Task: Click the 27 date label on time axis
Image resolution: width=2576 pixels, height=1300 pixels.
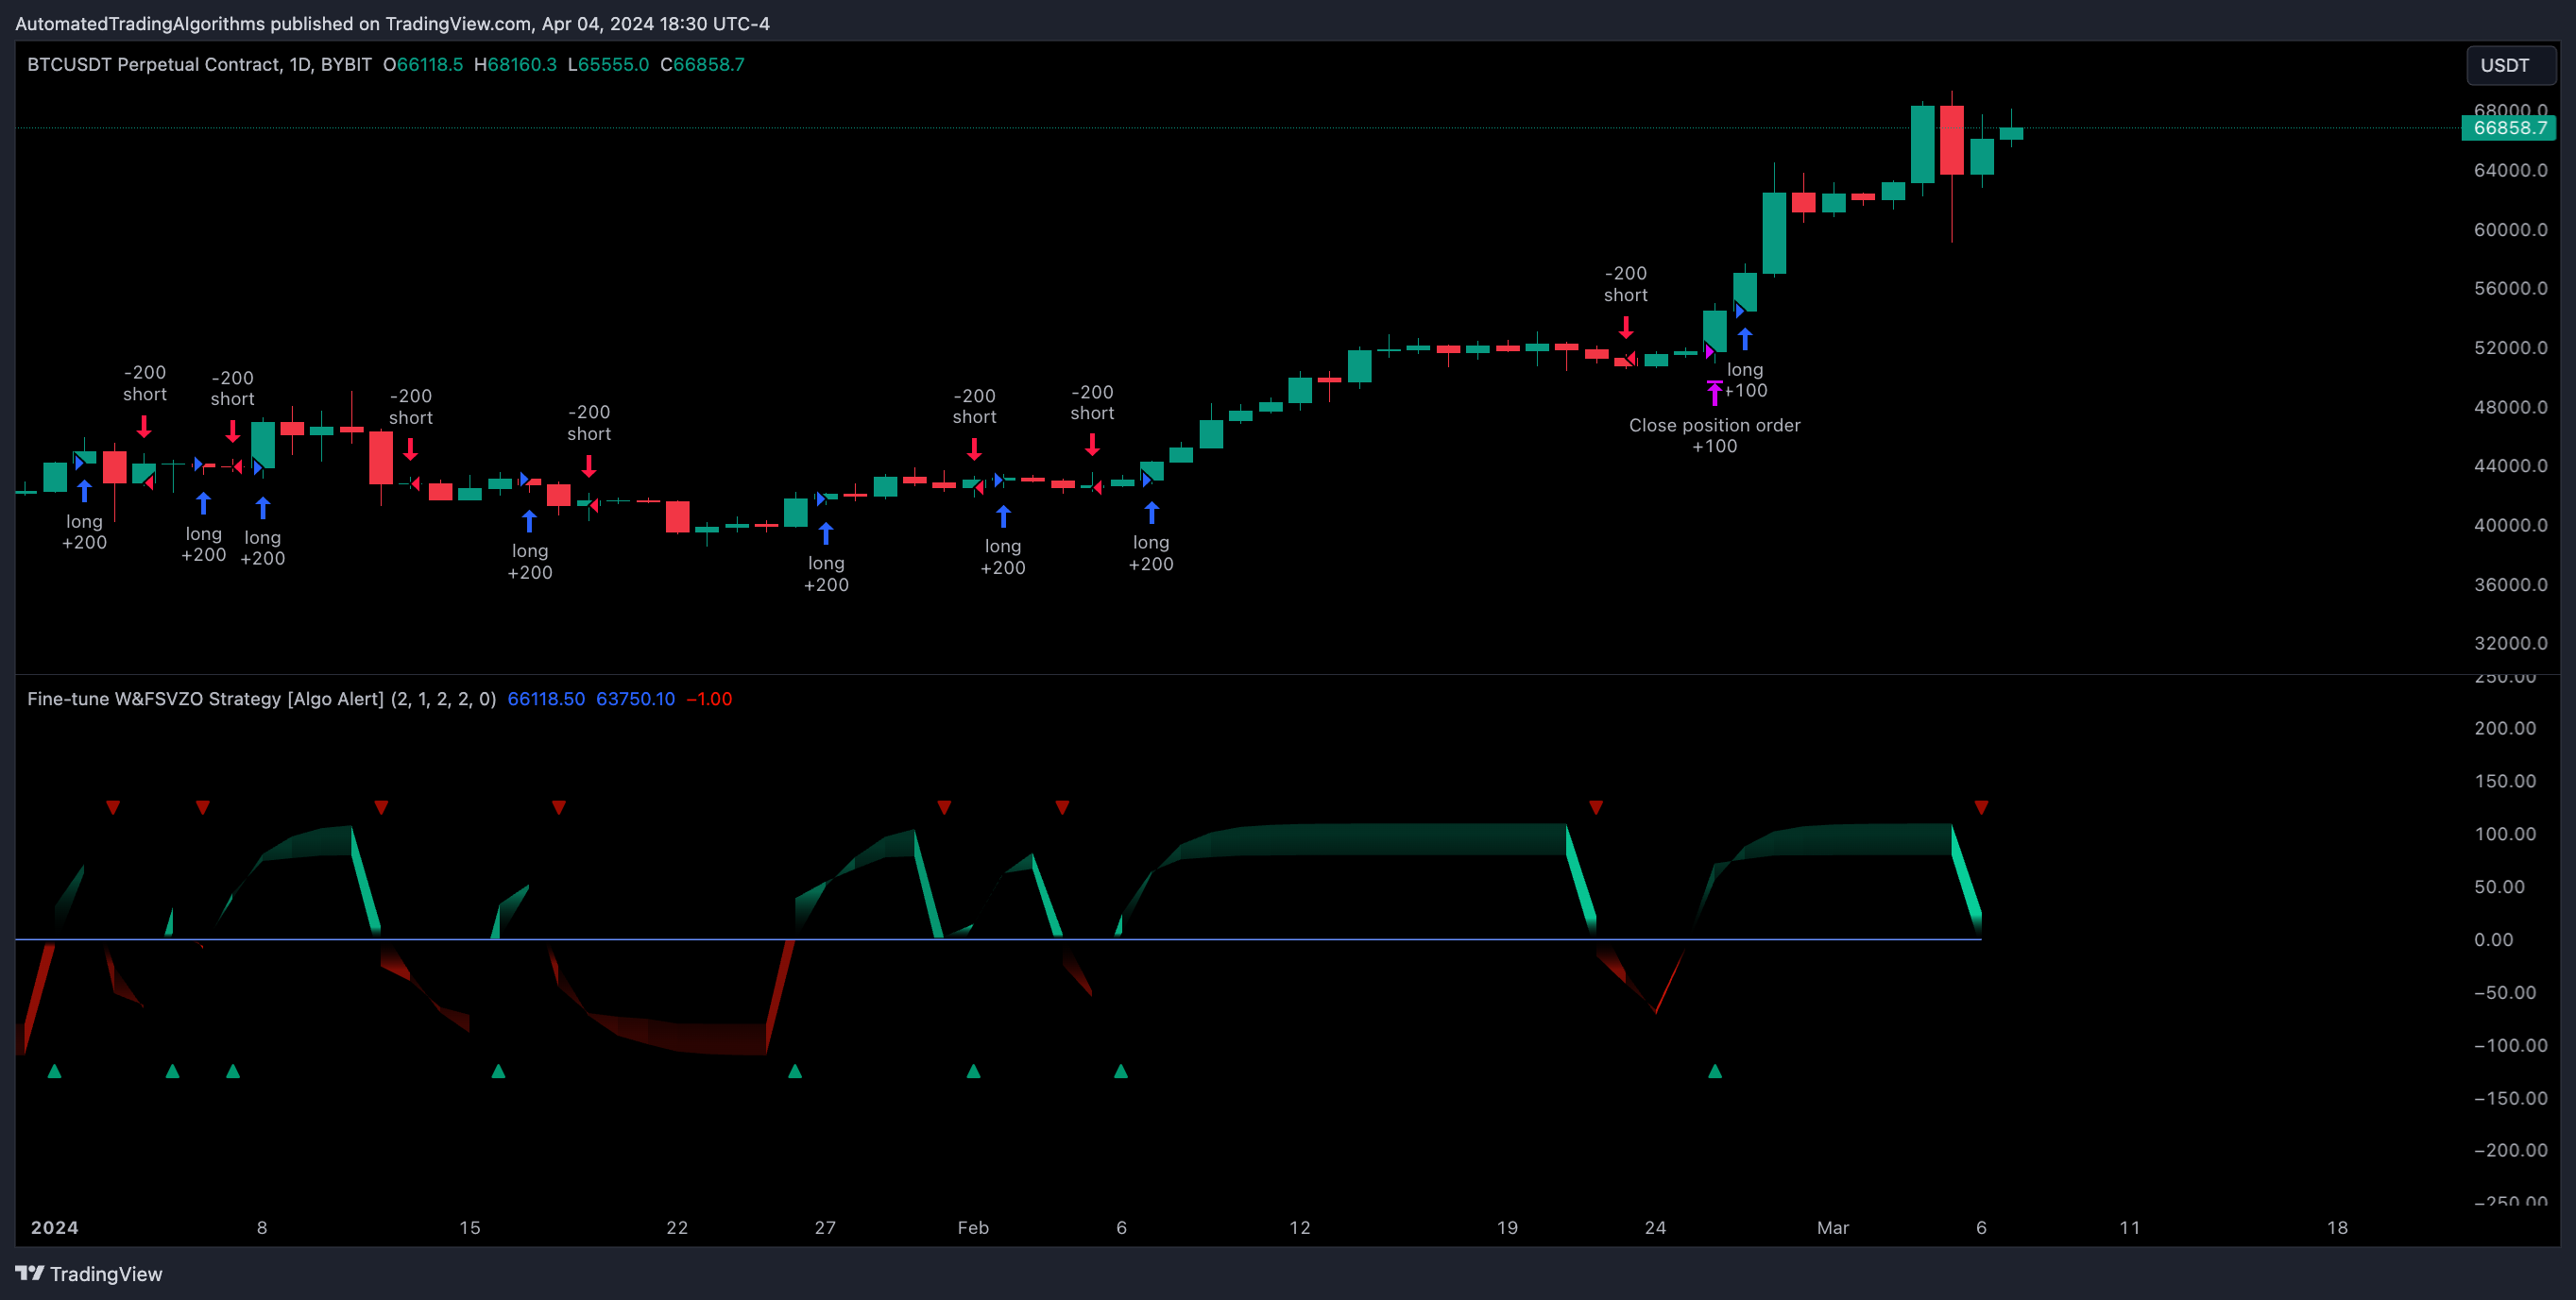Action: coord(825,1228)
